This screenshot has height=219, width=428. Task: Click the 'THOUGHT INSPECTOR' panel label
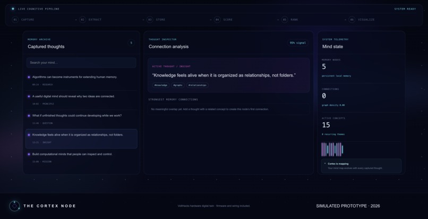[x=162, y=39]
